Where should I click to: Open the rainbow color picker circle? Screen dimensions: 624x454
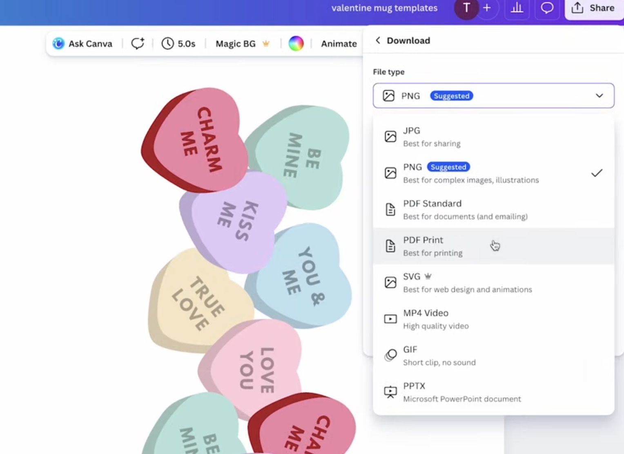point(296,43)
